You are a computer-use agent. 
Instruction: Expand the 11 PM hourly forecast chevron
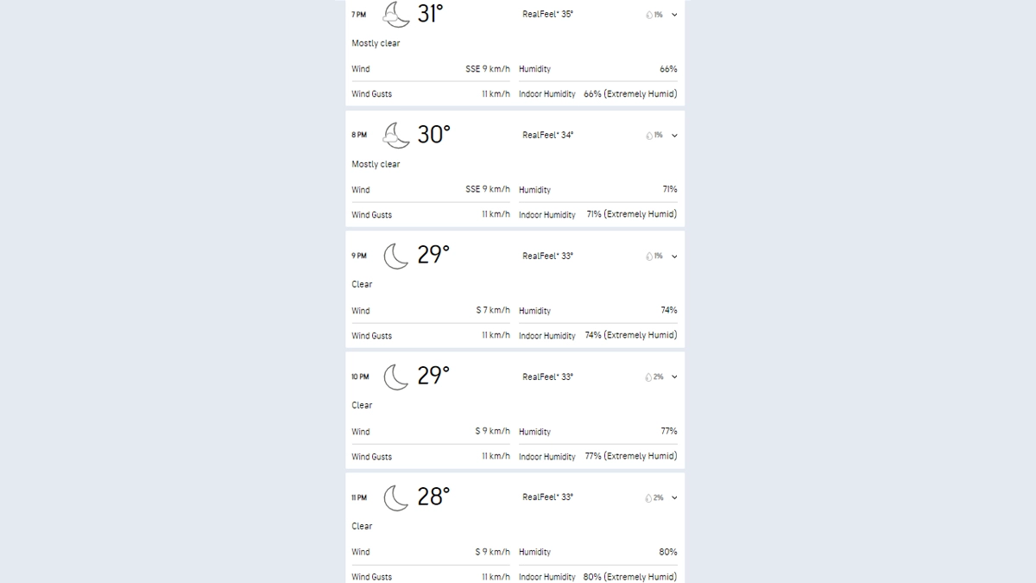(674, 498)
